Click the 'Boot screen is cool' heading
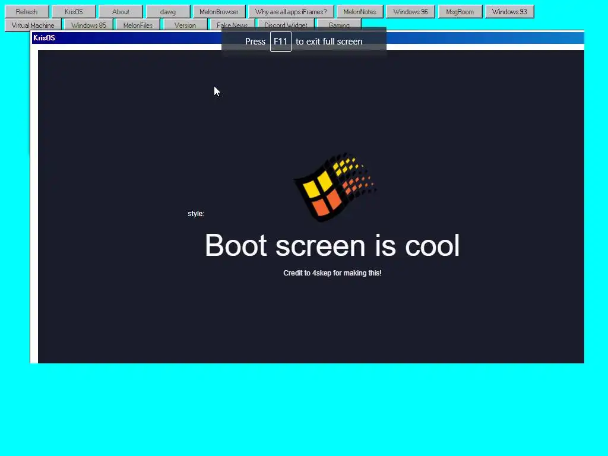 pyautogui.click(x=332, y=245)
